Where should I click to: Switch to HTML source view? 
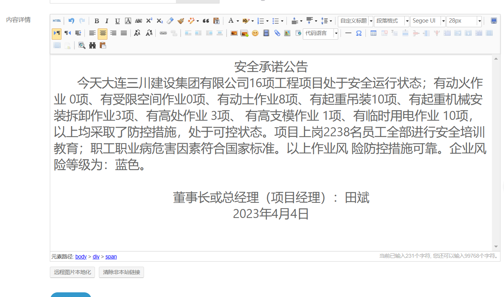tap(57, 21)
